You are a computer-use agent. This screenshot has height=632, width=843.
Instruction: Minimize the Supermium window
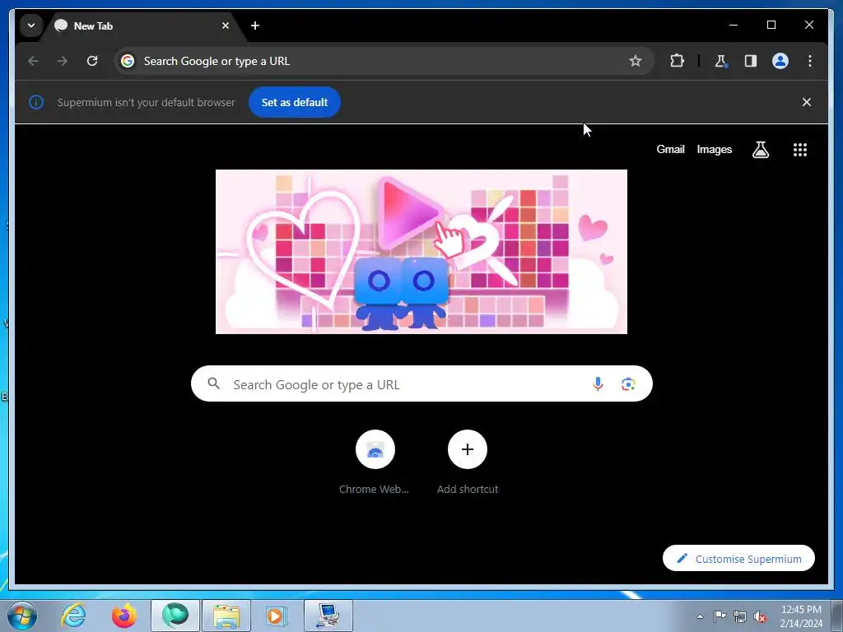point(734,25)
